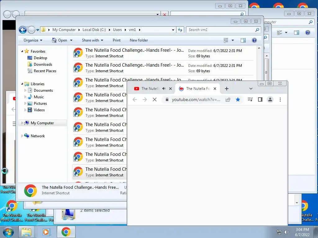Toggle the preview pane button
The width and height of the screenshot is (318, 238).
point(243,40)
